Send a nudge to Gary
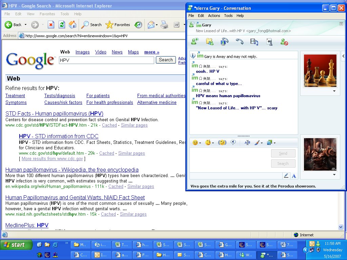This screenshot has height=260, width=347. click(x=222, y=143)
